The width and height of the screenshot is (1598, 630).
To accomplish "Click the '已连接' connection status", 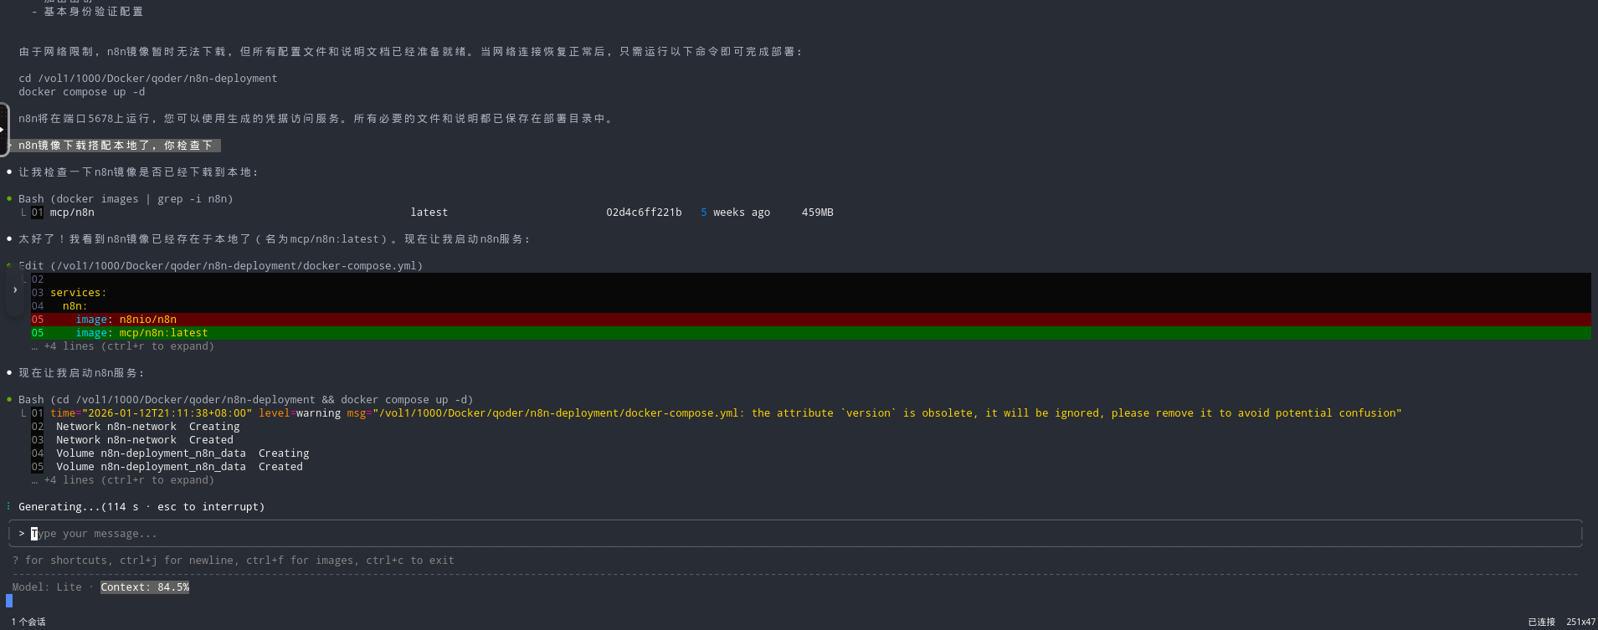I will [1541, 622].
